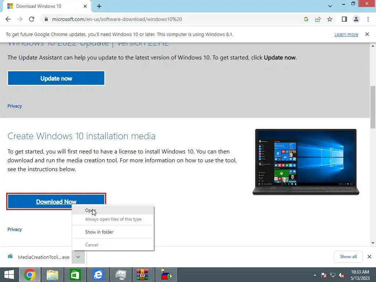Click the muted volume tray icon
The image size is (376, 282).
[341, 275]
